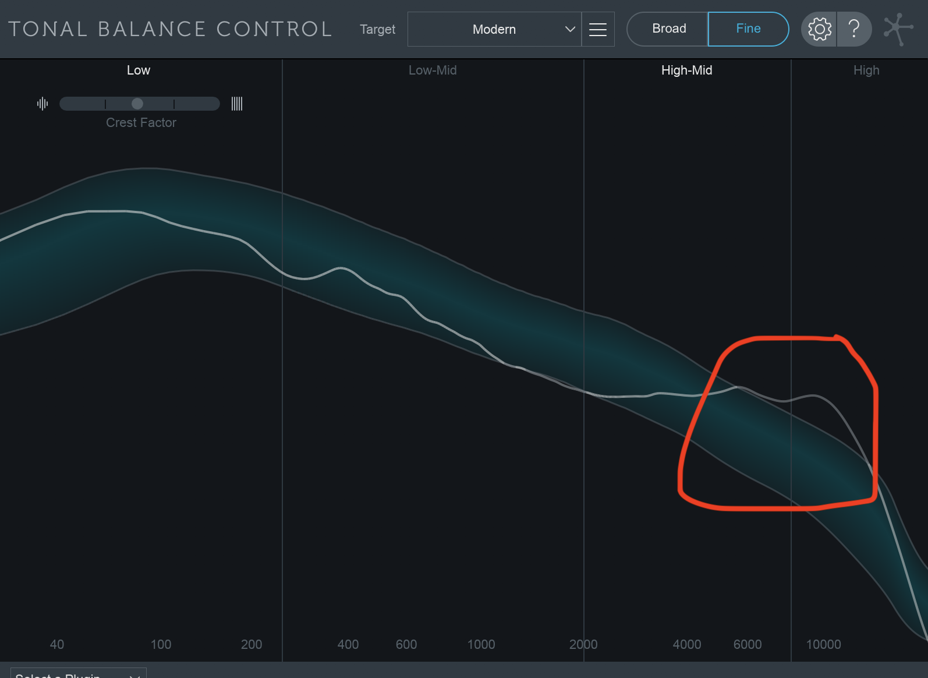Image resolution: width=928 pixels, height=678 pixels.
Task: Select the Low frequency band label
Action: pos(139,70)
